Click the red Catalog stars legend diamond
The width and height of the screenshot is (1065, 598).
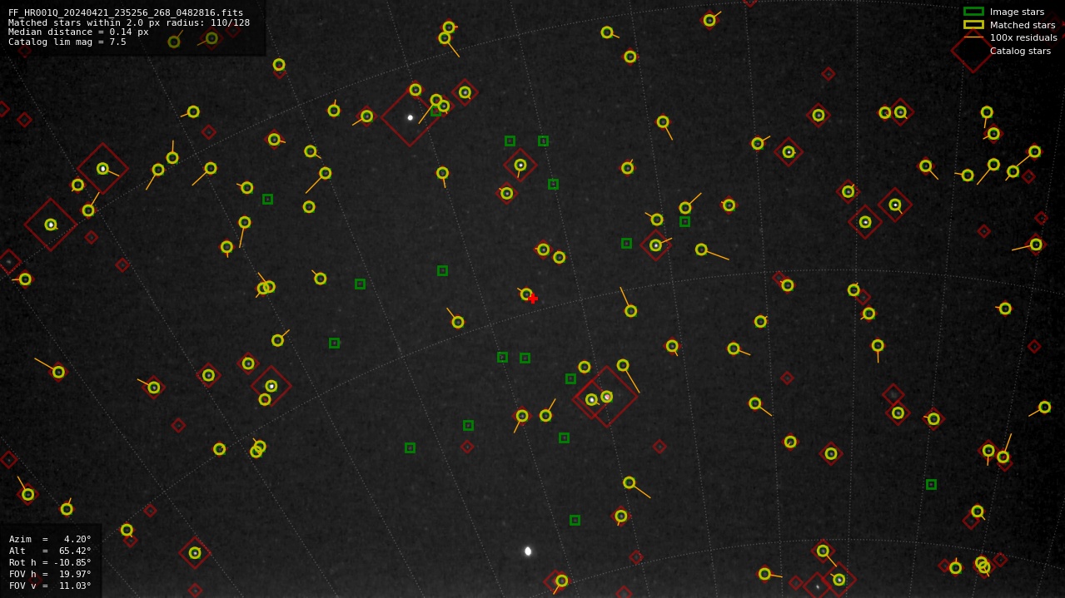(973, 50)
